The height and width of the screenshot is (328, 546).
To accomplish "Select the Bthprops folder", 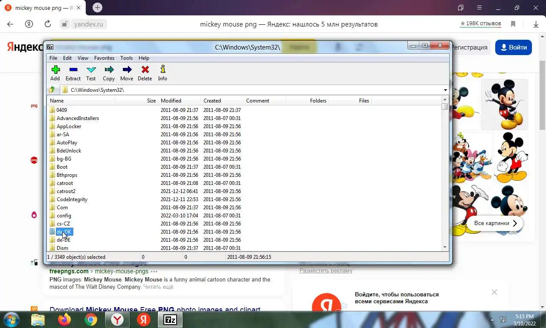I will point(63,175).
